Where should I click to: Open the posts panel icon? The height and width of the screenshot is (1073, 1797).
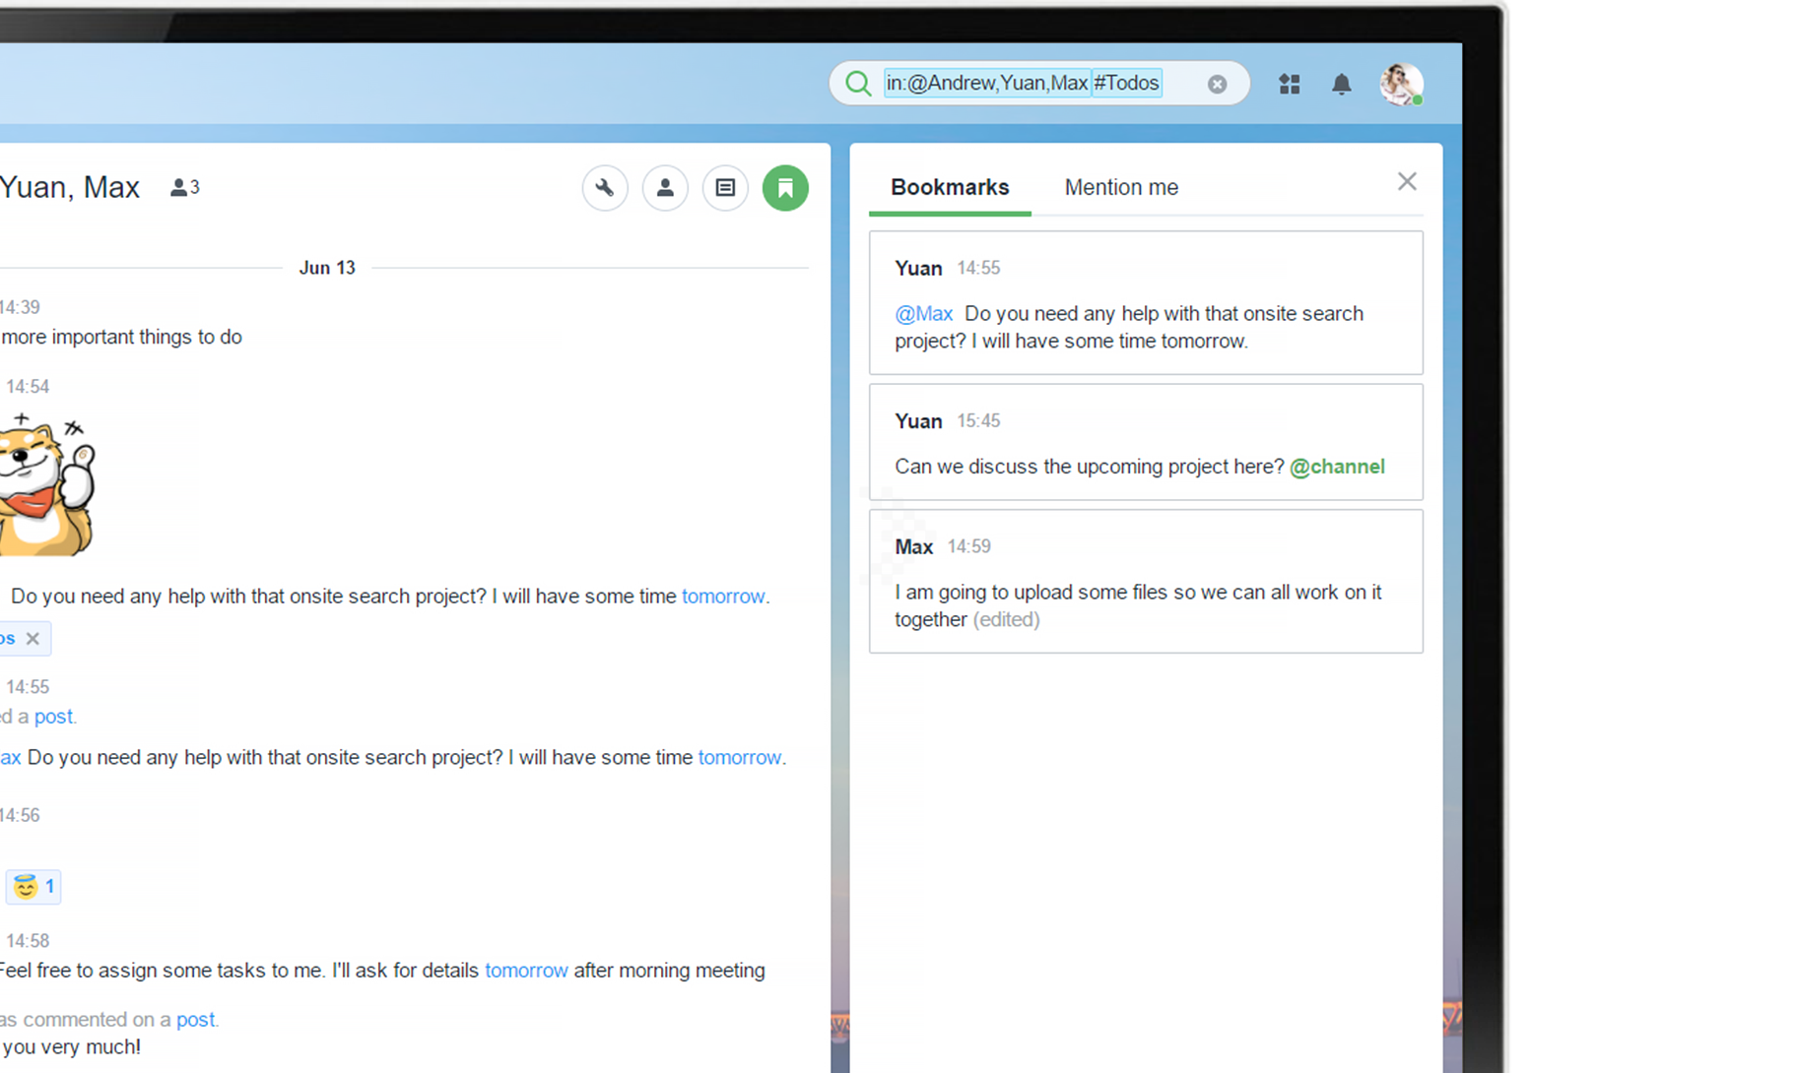tap(725, 188)
